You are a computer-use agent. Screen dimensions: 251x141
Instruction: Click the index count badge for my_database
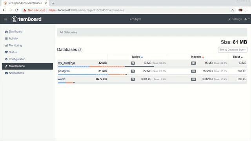tap(193, 63)
